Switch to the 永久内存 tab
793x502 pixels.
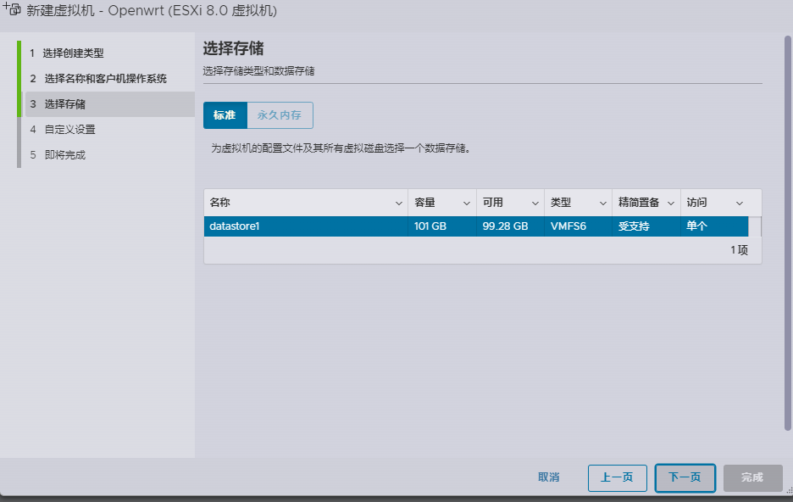tap(280, 115)
